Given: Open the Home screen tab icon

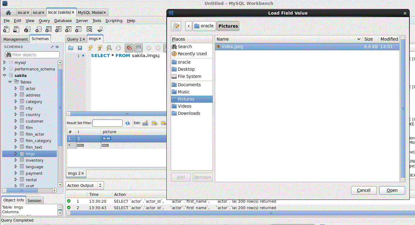Looking at the screenshot, I should [8, 13].
